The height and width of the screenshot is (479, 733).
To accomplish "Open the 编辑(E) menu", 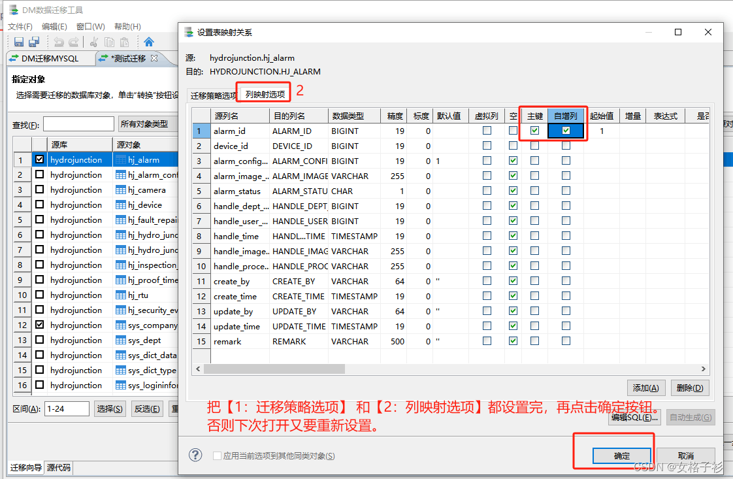I will click(x=54, y=27).
